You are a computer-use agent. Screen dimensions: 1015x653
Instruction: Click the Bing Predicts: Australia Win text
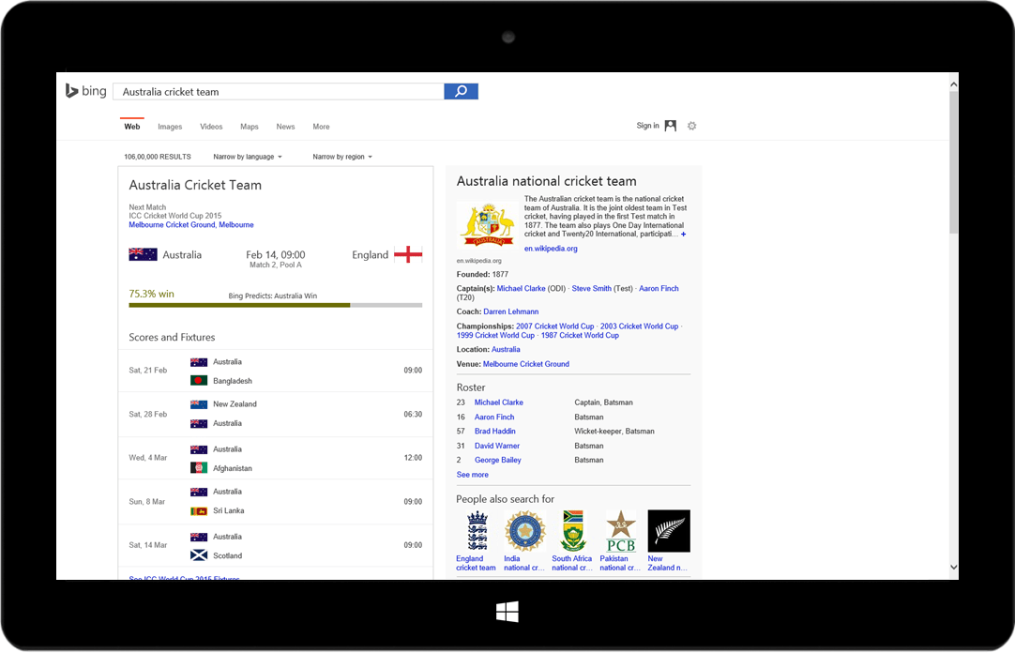tap(273, 296)
